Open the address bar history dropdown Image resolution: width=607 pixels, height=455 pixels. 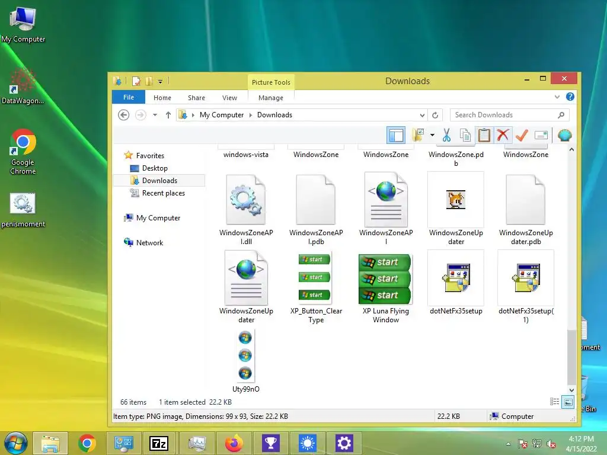pyautogui.click(x=422, y=115)
